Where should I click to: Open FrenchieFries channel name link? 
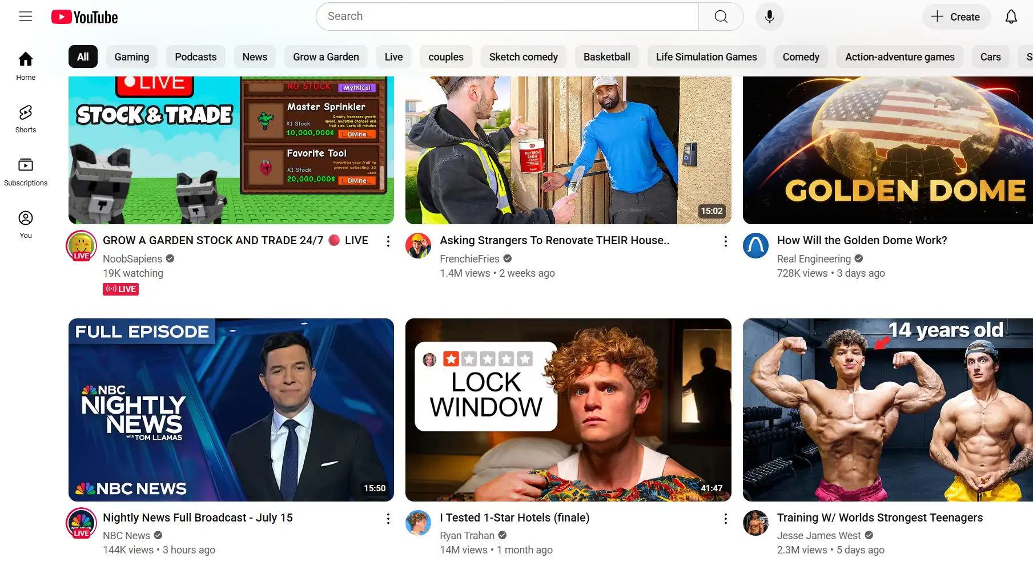point(469,258)
